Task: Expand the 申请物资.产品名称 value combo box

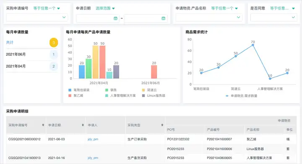Action: click(209, 17)
